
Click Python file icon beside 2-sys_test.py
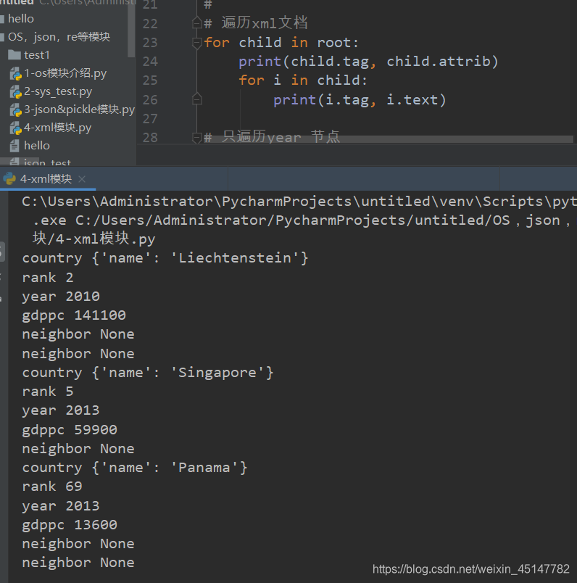pos(15,92)
